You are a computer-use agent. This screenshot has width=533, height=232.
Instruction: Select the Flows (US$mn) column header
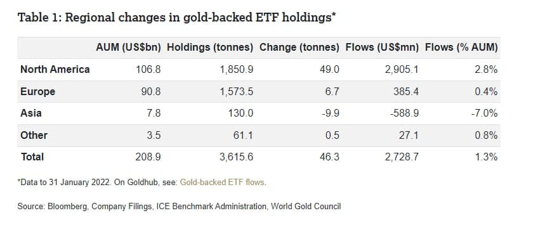pos(382,48)
